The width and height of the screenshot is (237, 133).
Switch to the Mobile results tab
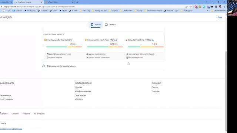96,25
